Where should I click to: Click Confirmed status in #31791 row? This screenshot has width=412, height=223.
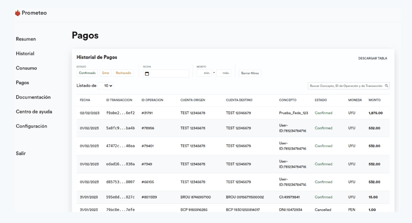tap(323, 113)
